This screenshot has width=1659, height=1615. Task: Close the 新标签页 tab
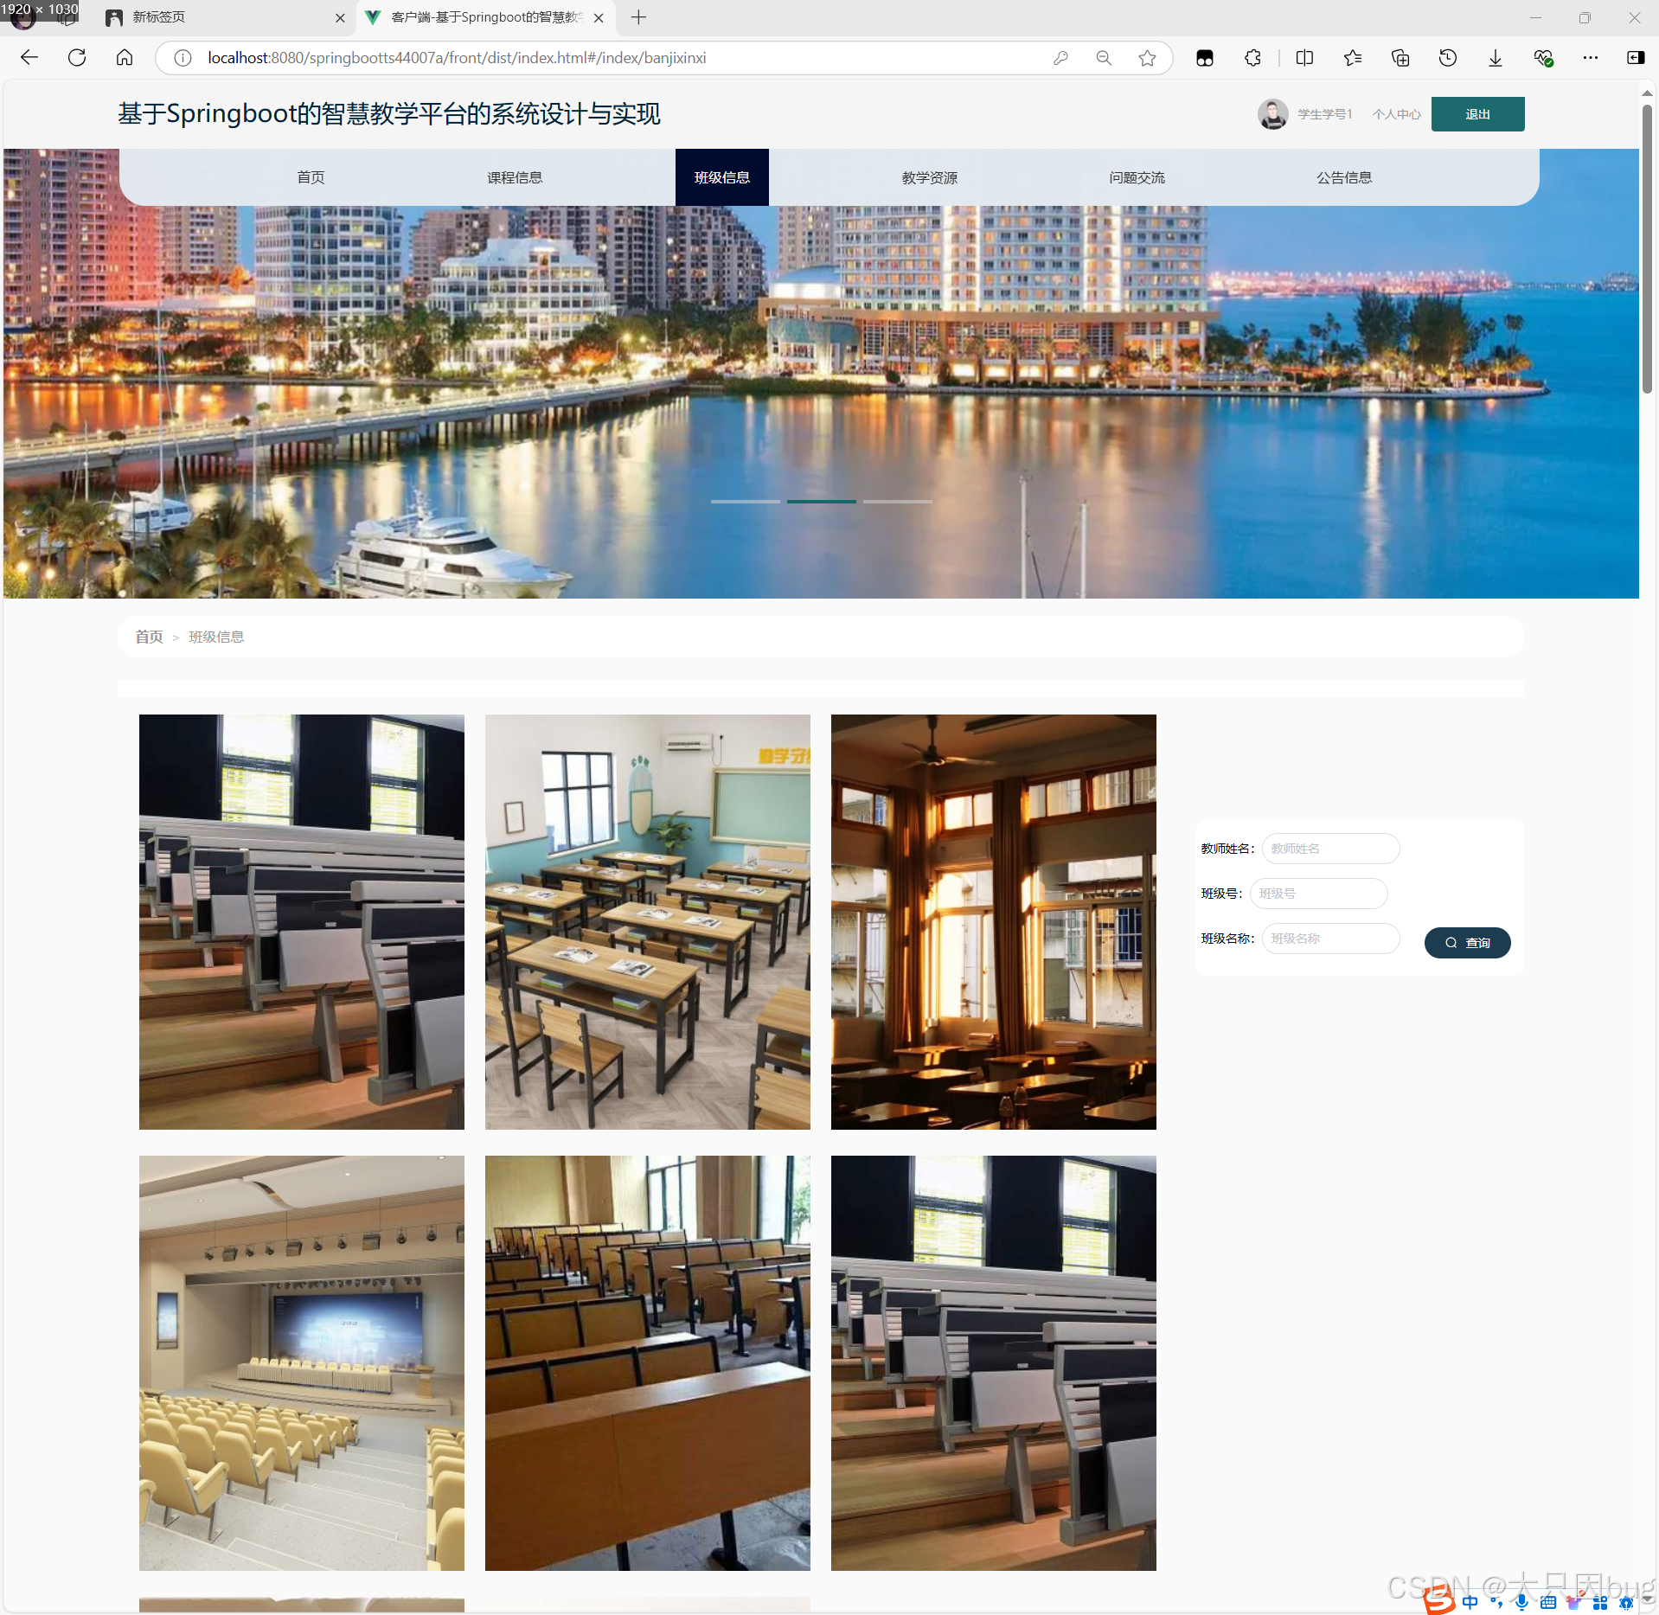[340, 17]
